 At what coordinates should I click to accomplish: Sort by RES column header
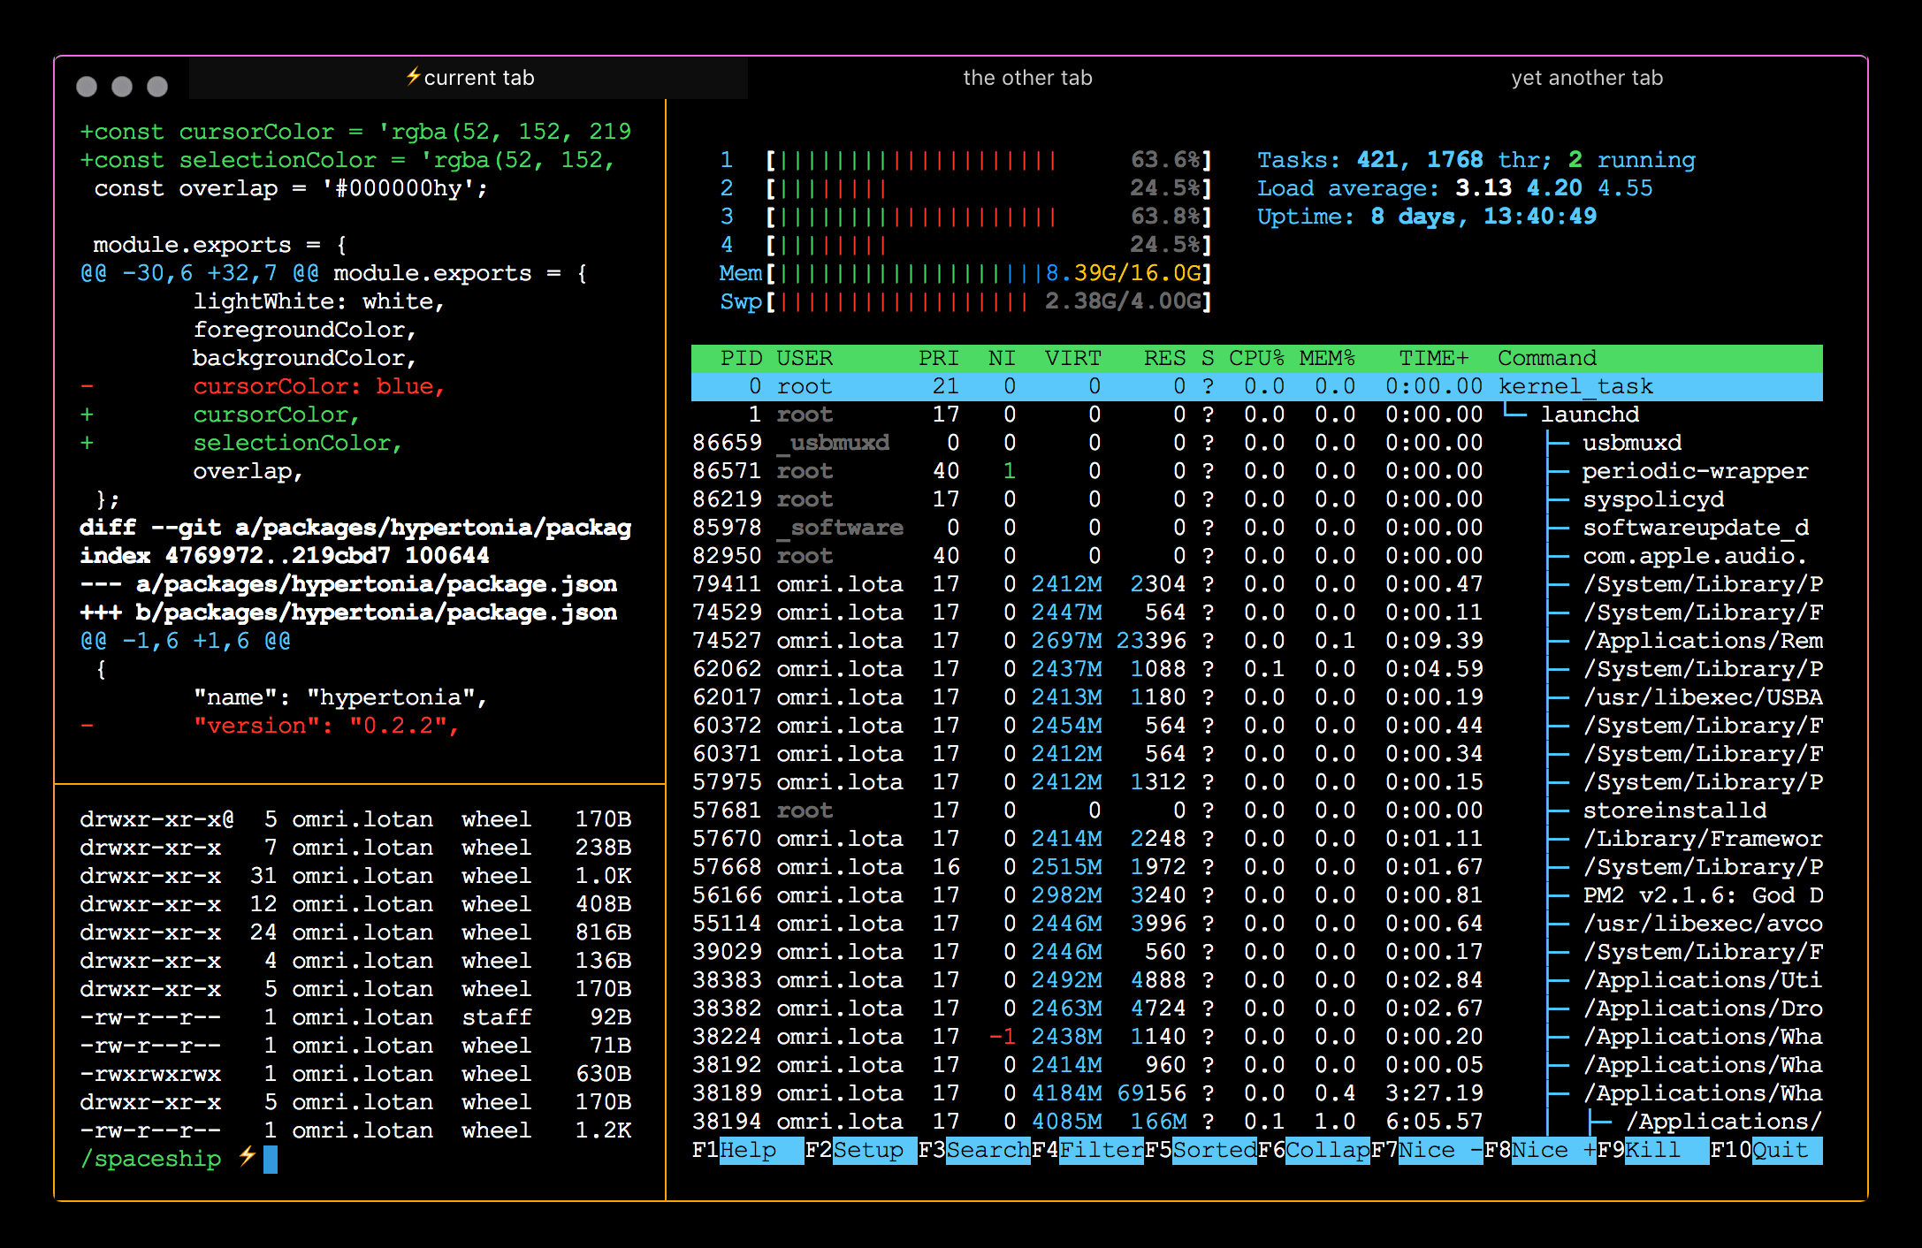pyautogui.click(x=1164, y=358)
